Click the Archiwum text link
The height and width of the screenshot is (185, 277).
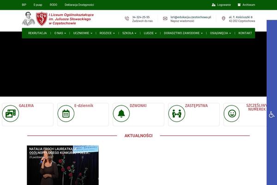click(x=248, y=5)
